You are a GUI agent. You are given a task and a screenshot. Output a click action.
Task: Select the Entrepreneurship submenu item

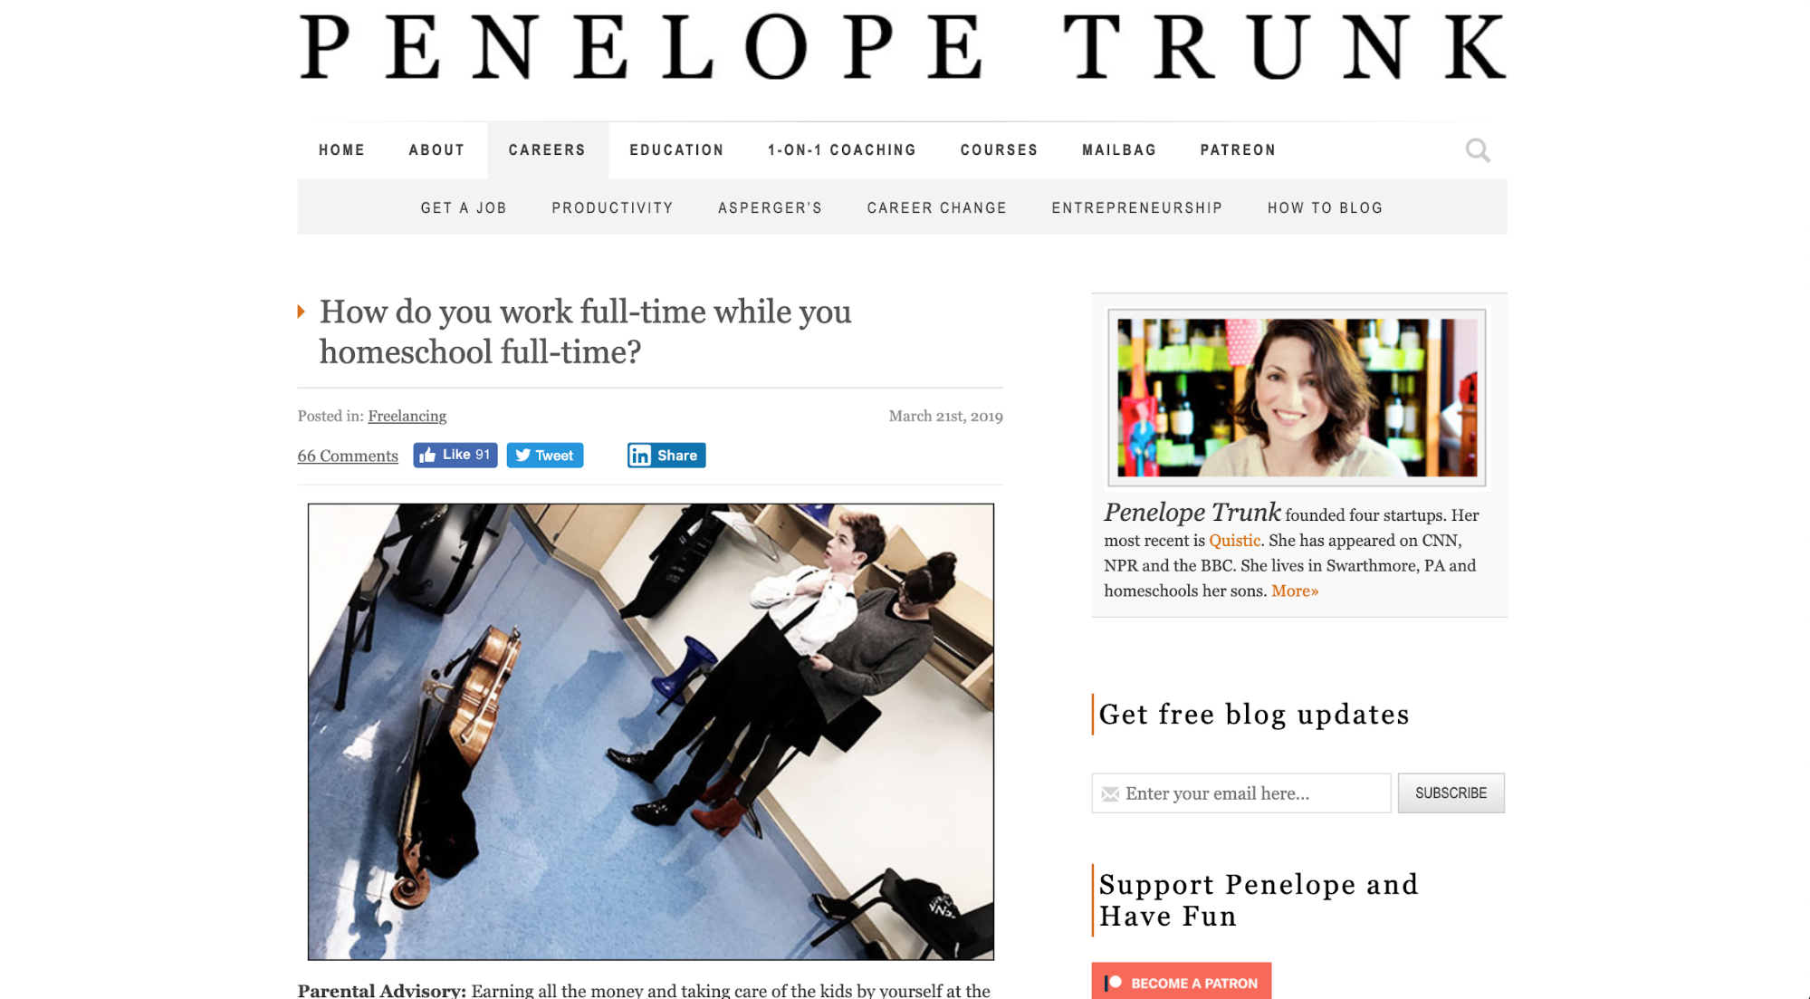pyautogui.click(x=1136, y=208)
